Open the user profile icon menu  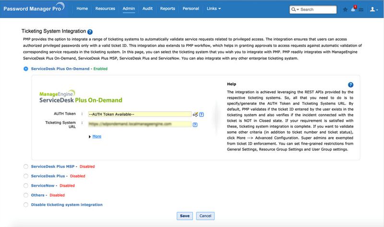(x=373, y=9)
